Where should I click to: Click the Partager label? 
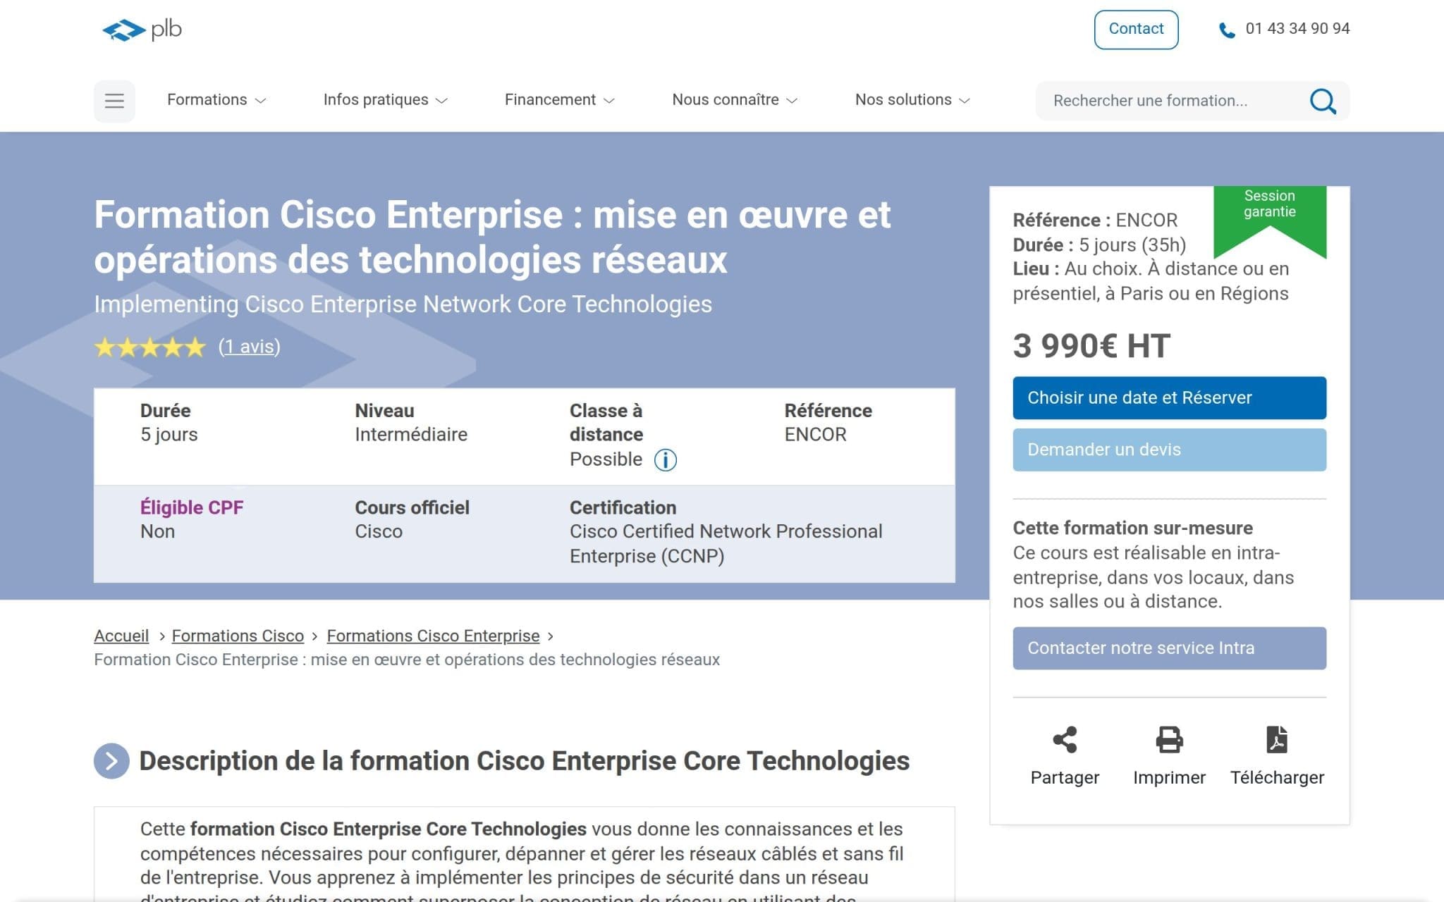(x=1065, y=778)
